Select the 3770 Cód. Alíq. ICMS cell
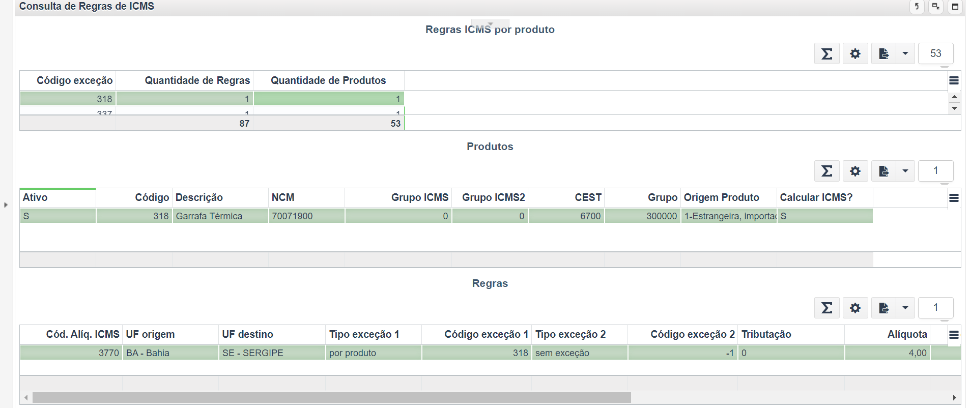Image resolution: width=970 pixels, height=408 pixels. click(71, 353)
